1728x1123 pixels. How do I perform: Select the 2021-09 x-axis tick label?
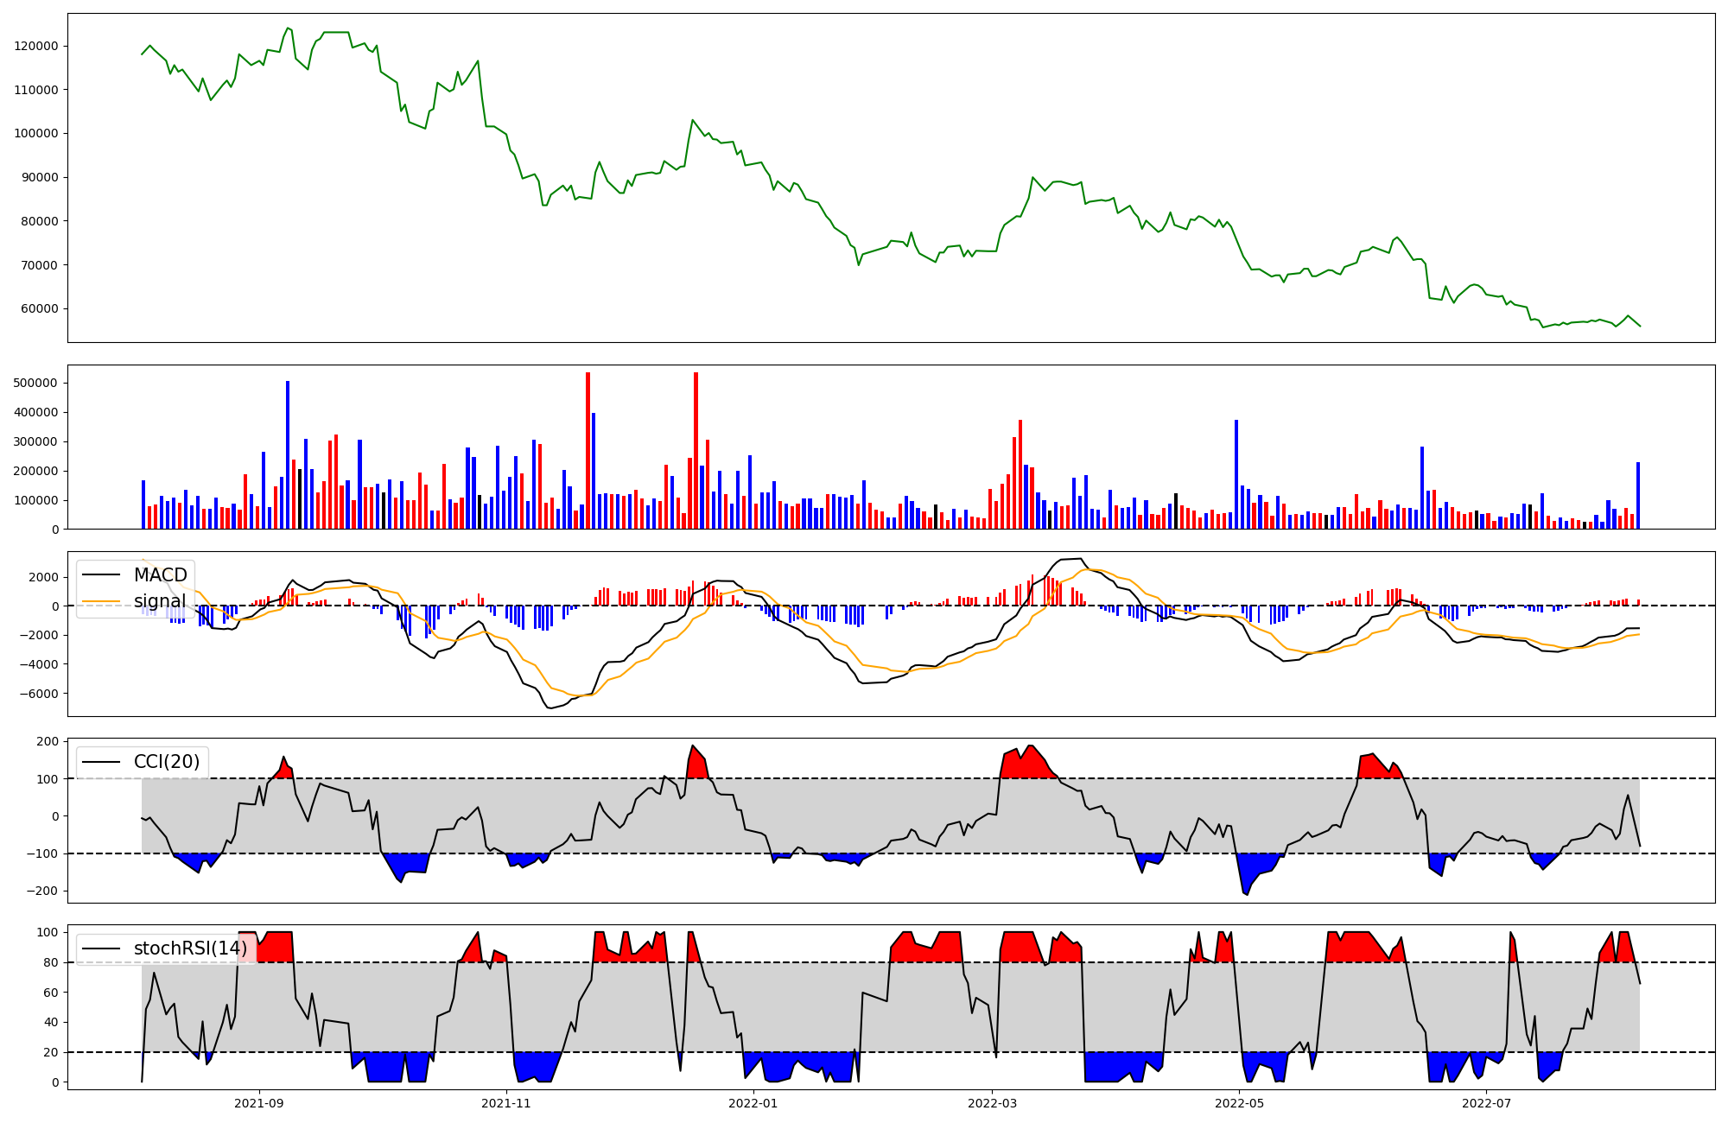(x=258, y=1103)
